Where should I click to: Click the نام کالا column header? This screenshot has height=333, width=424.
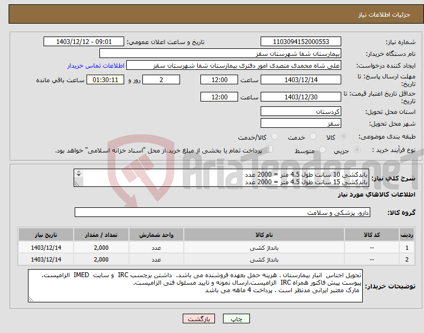click(x=264, y=235)
